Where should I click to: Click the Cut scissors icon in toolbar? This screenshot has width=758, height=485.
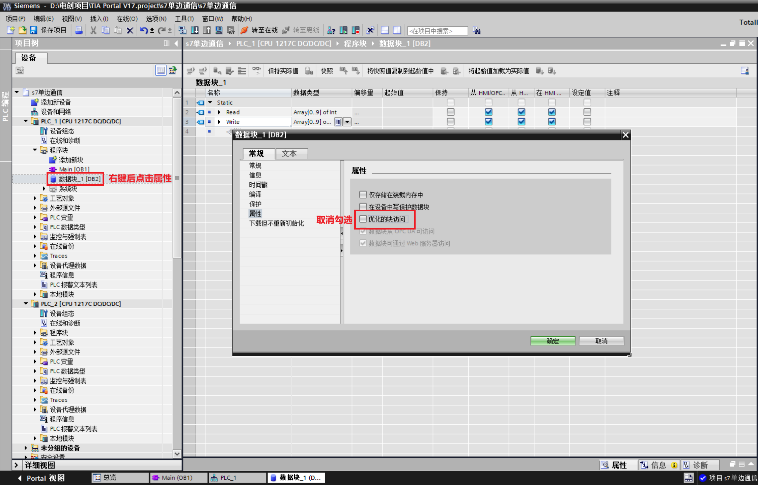(93, 30)
